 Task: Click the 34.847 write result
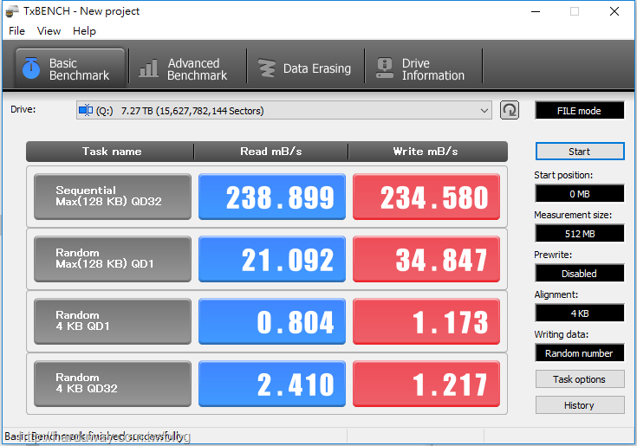click(x=426, y=259)
